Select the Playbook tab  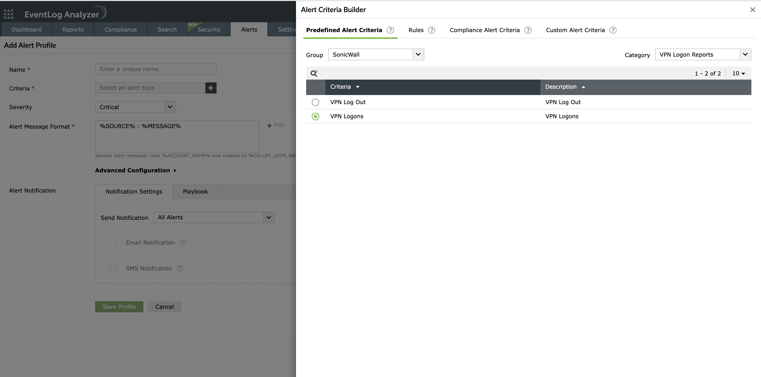195,192
